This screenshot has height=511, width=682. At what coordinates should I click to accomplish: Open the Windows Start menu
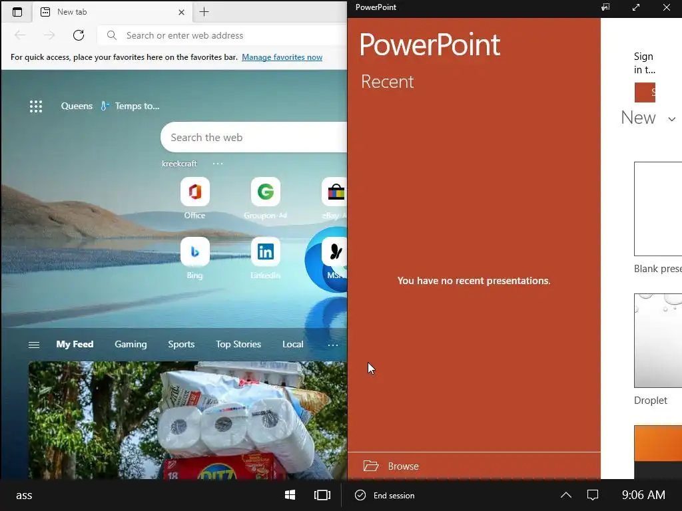point(290,495)
